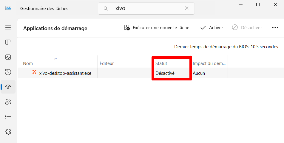This screenshot has width=284, height=143.
Task: Open application history from the sidebar
Action: (8, 72)
